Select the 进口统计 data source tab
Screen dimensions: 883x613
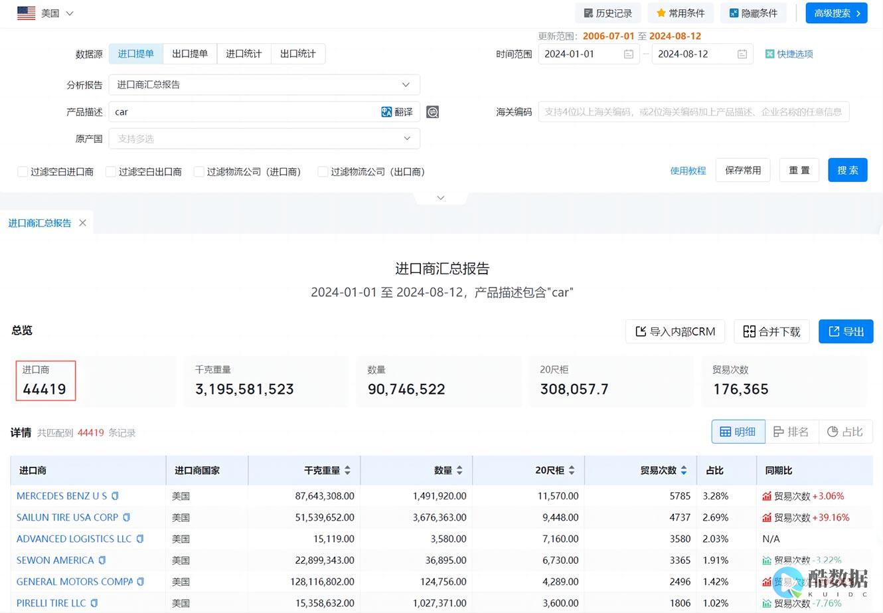click(244, 54)
